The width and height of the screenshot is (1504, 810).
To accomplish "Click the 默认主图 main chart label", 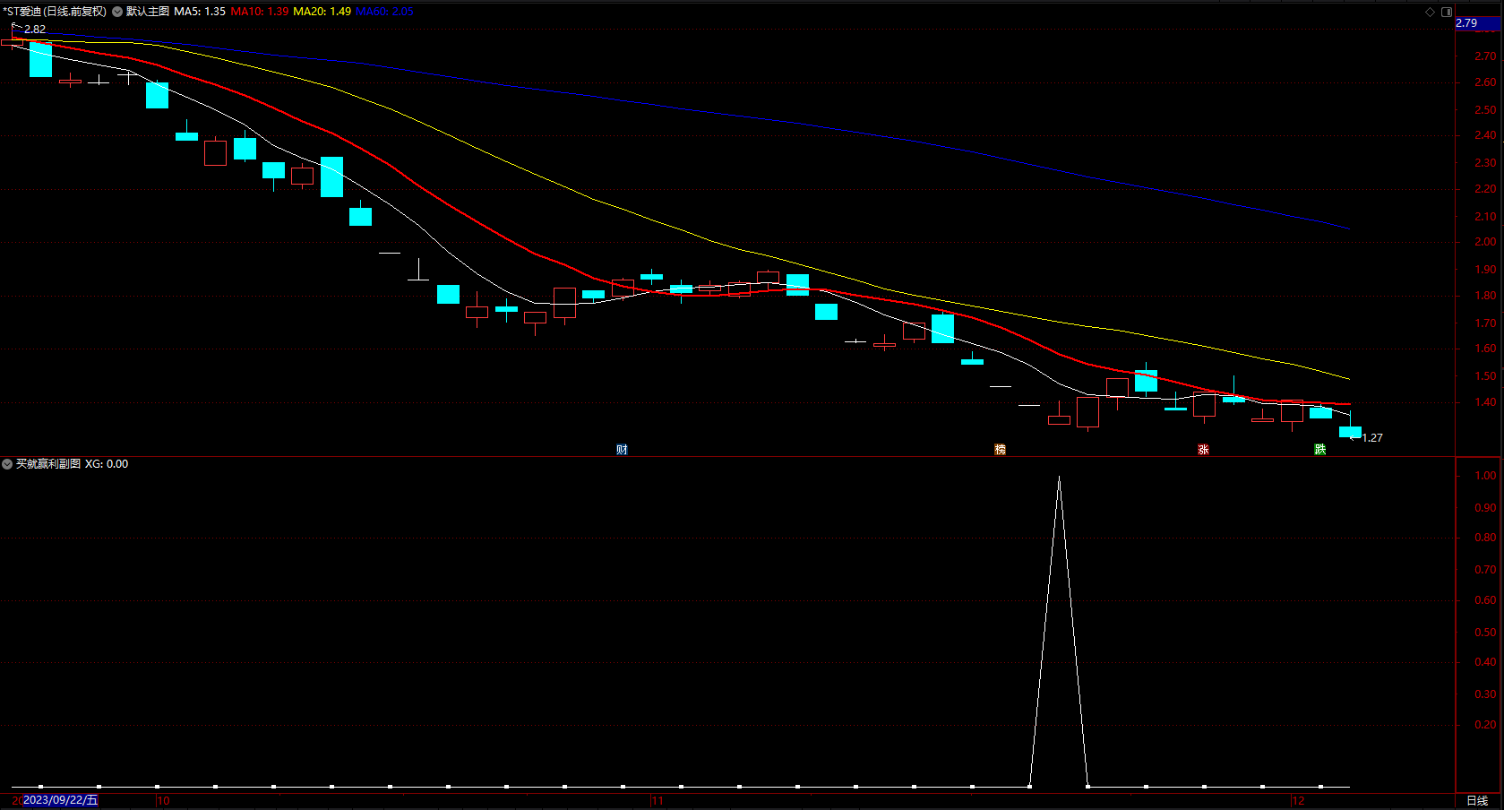I will point(148,12).
